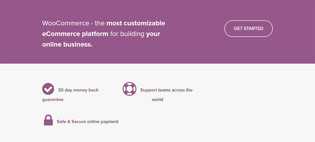
Task: Click the padlock security icon
Action: [48, 120]
